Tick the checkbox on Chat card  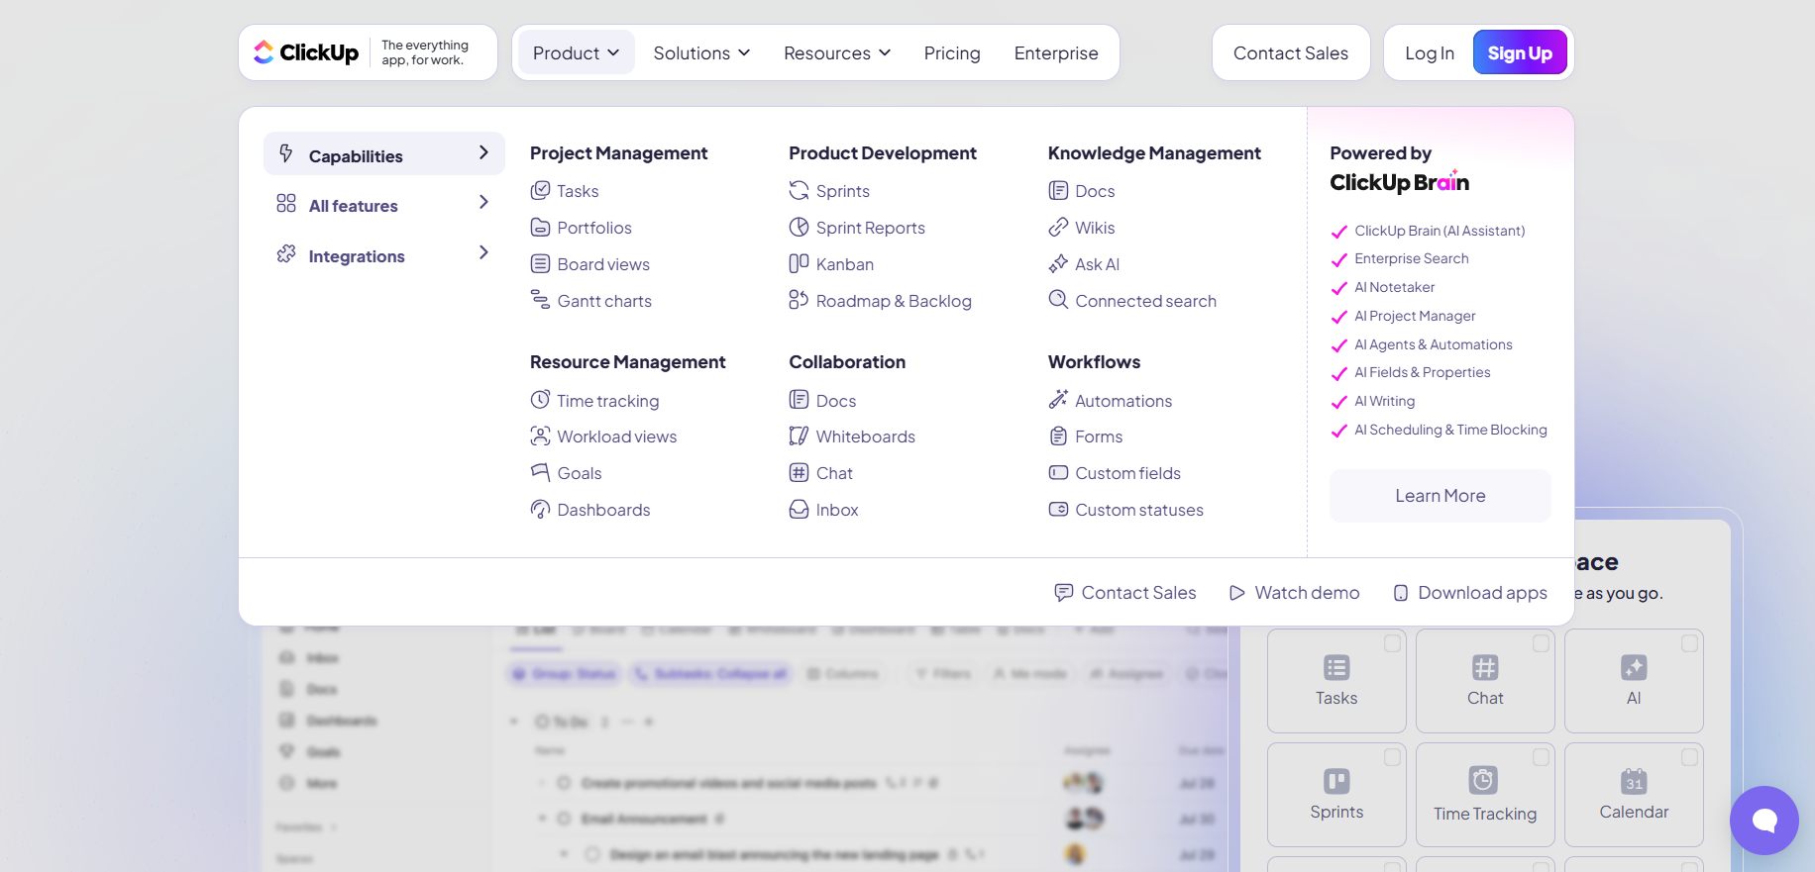pyautogui.click(x=1541, y=643)
